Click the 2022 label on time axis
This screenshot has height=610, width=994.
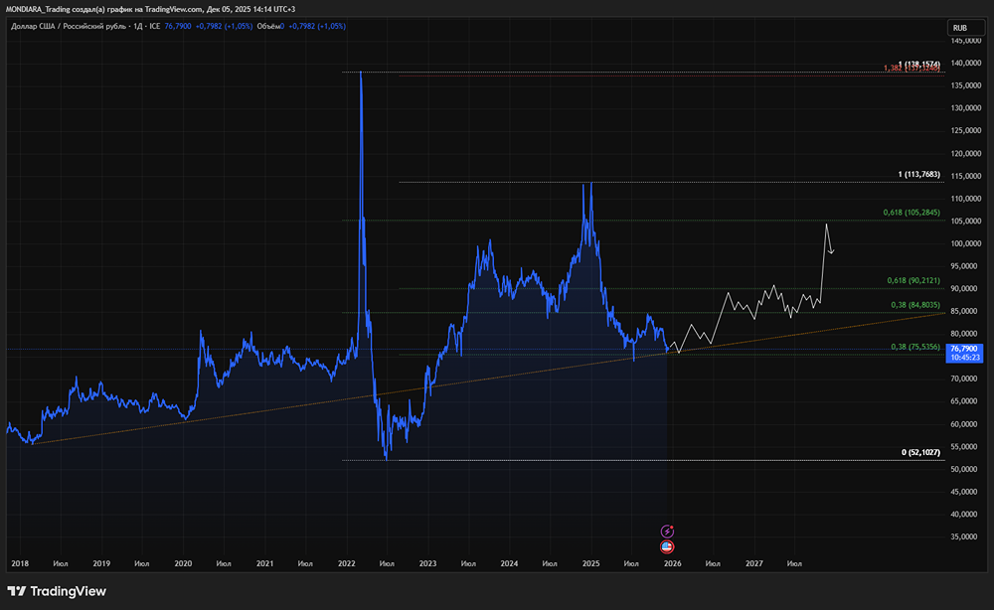tap(346, 563)
